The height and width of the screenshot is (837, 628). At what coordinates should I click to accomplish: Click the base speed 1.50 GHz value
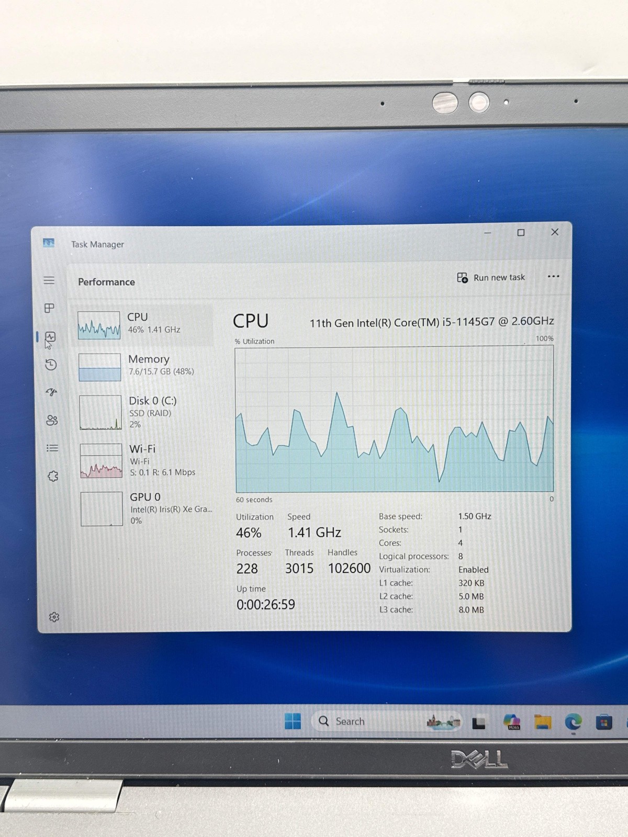click(475, 516)
